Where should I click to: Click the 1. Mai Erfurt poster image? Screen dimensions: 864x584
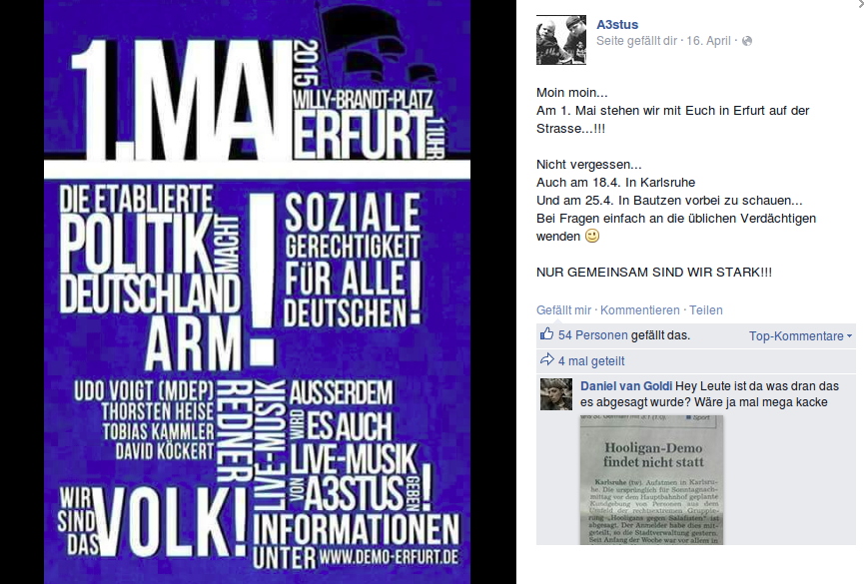[x=258, y=292]
